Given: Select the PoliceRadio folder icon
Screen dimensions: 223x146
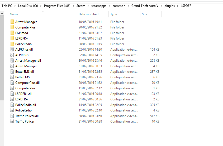Looking at the screenshot, I should 12,44.
